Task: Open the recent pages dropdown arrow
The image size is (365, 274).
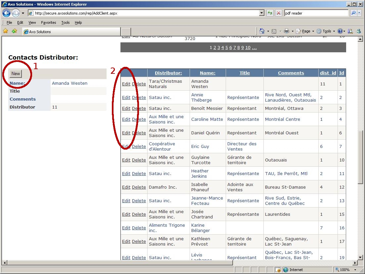Action: [23, 13]
